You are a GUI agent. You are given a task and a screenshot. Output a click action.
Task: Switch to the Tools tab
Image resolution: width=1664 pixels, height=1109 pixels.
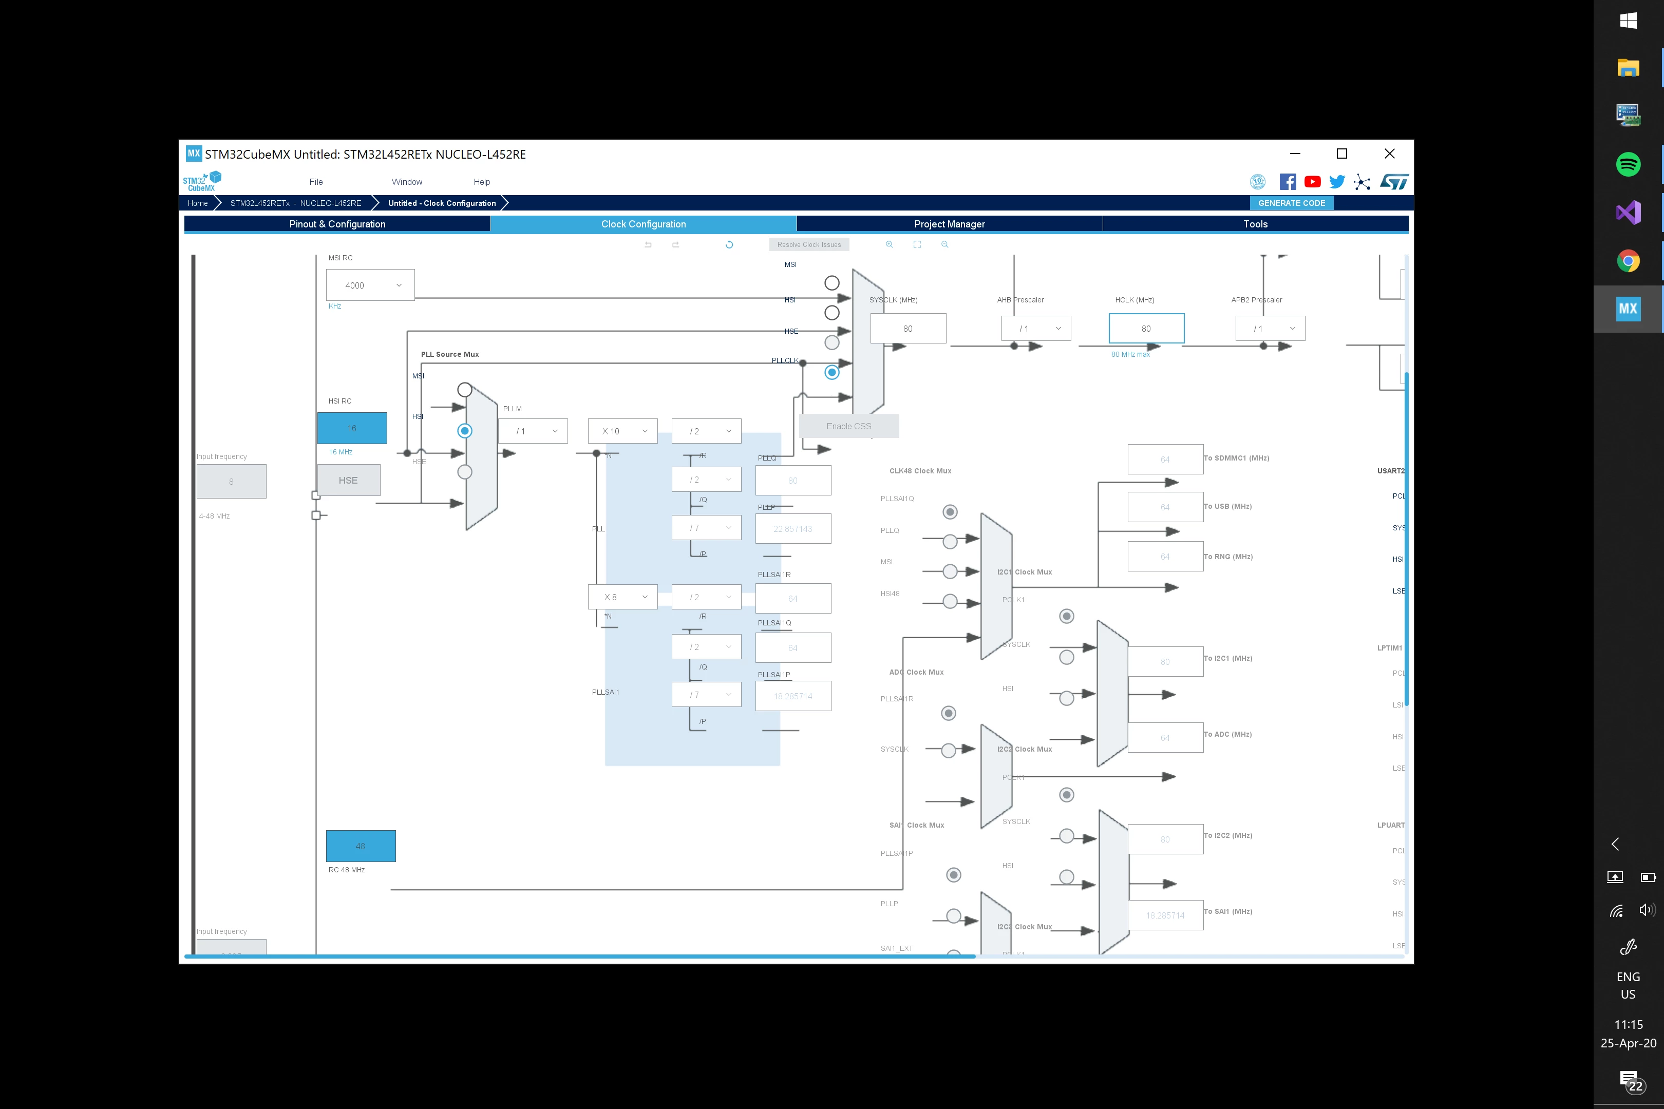click(x=1256, y=224)
